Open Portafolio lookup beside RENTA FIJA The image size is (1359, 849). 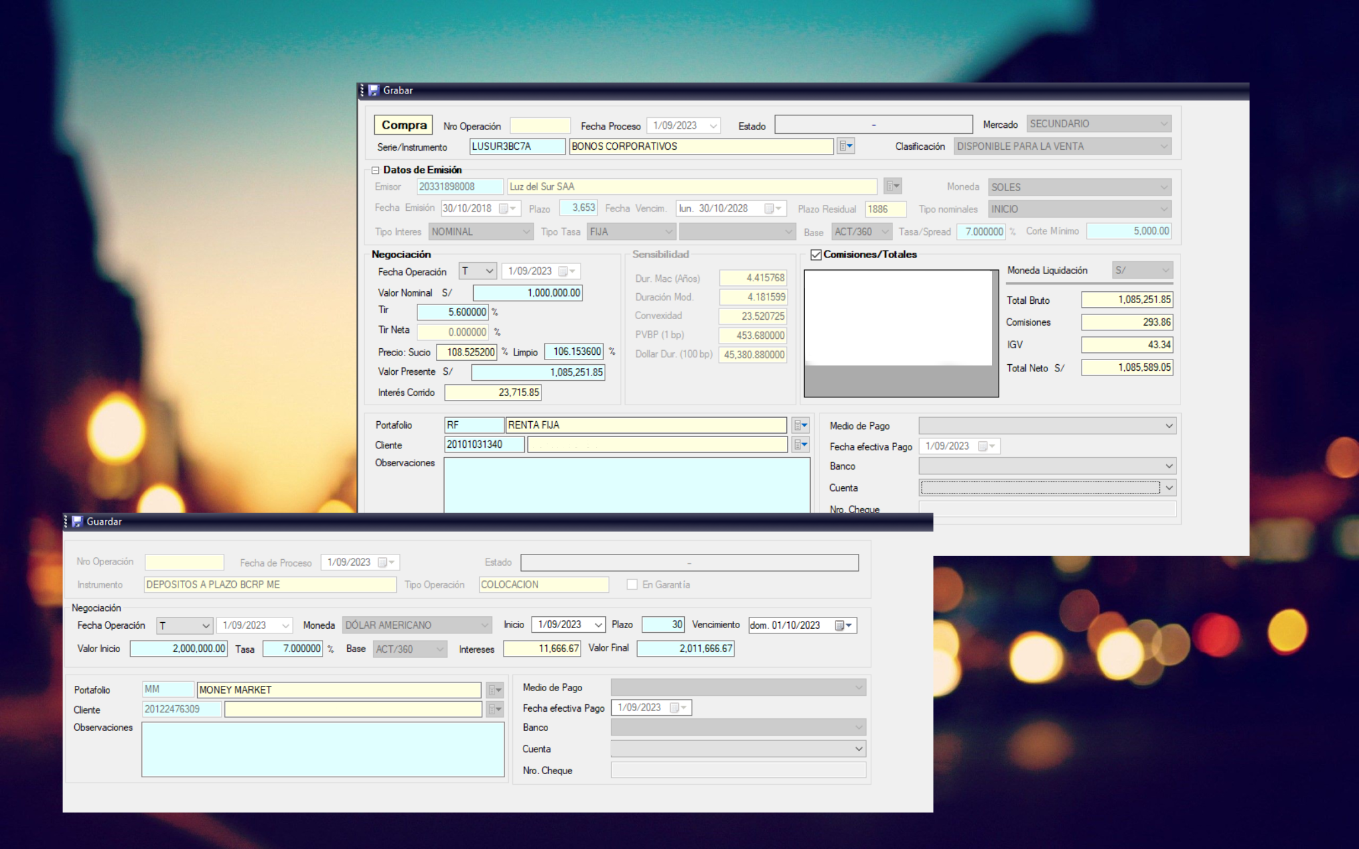pyautogui.click(x=801, y=425)
